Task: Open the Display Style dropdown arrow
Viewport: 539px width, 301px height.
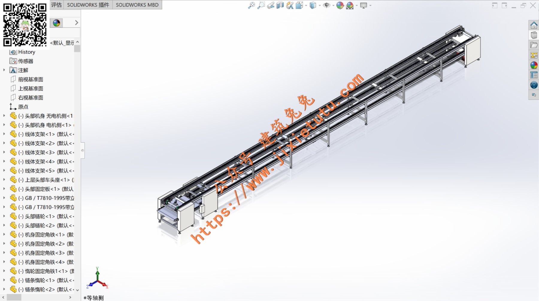Action: click(x=320, y=5)
